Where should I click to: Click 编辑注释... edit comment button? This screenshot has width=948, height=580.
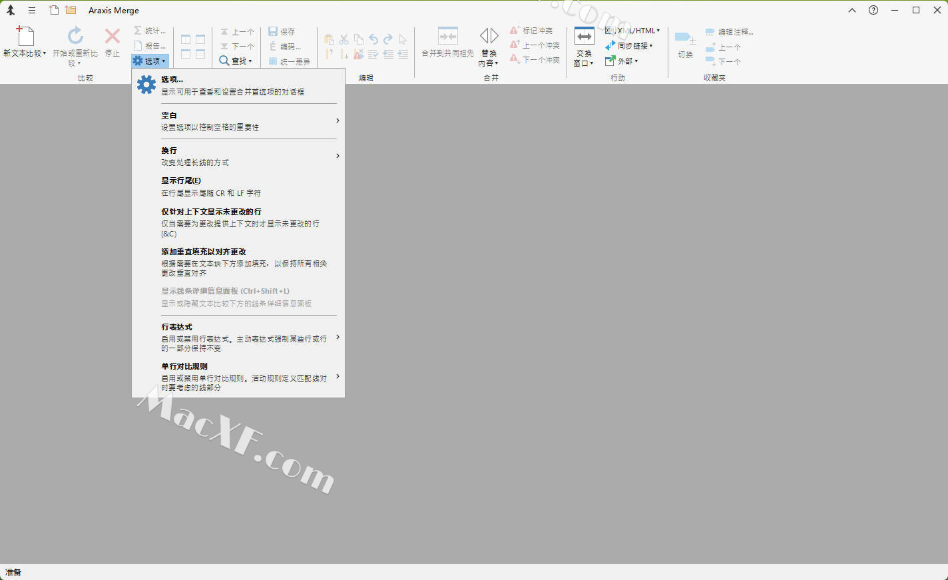[x=730, y=32]
